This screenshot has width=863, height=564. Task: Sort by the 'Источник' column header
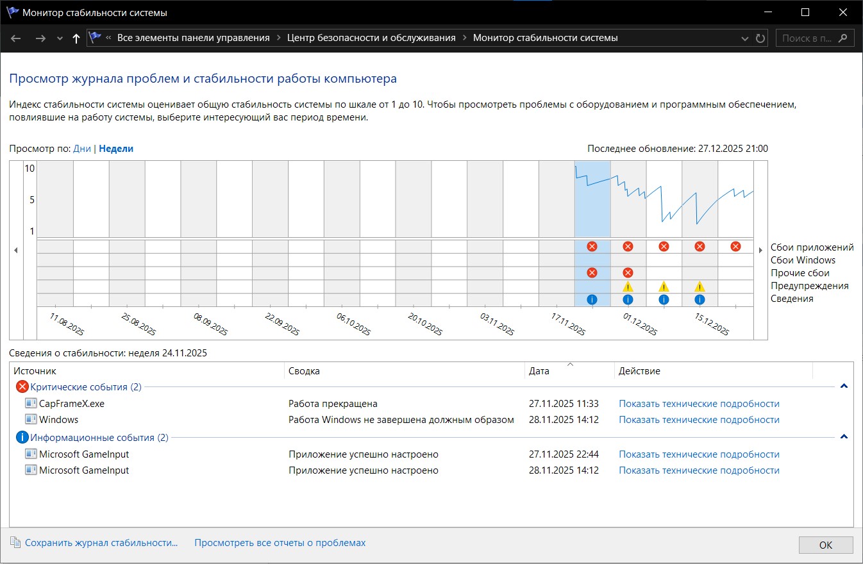coord(147,371)
